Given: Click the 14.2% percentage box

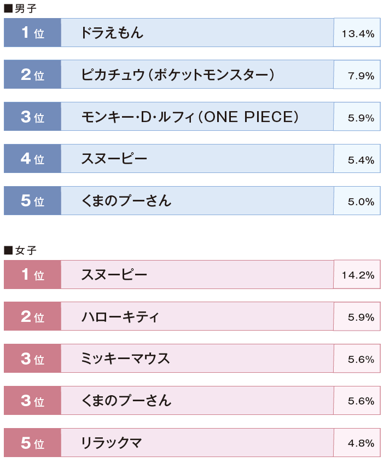Looking at the screenshot, I should [x=357, y=275].
